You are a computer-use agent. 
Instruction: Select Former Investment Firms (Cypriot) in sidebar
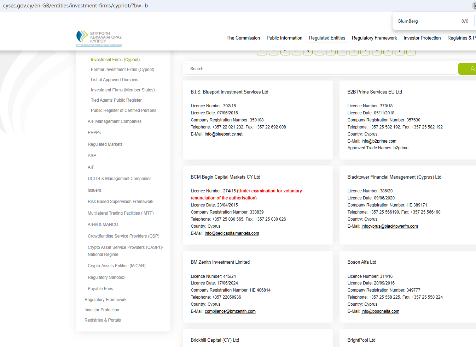tap(122, 70)
